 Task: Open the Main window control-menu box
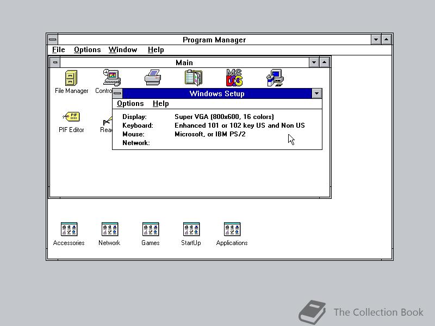coord(55,62)
